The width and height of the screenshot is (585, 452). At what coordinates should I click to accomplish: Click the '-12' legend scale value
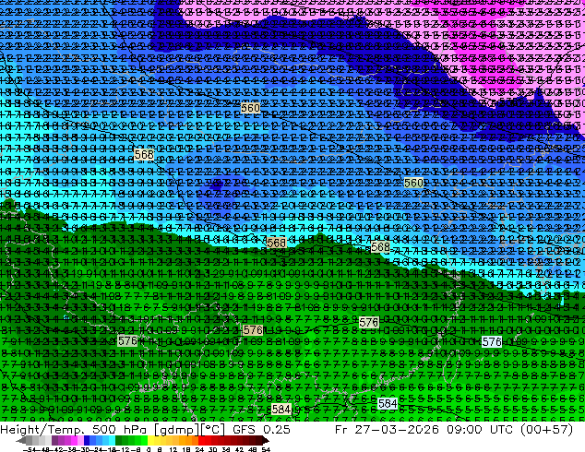122,449
